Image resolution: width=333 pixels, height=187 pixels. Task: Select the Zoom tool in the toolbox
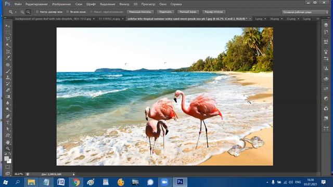click(x=8, y=149)
